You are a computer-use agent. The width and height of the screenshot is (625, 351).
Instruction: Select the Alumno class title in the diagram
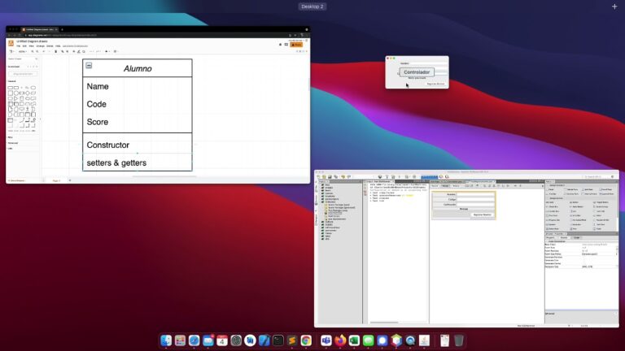tap(138, 68)
